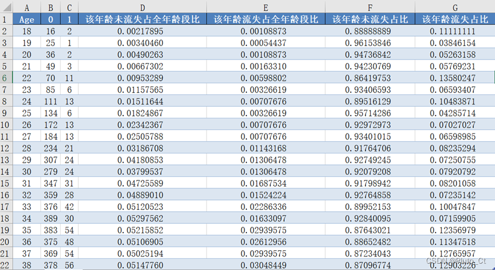Image resolution: width=495 pixels, height=270 pixels.
Task: Click header cell labeled 0
Action: point(51,19)
